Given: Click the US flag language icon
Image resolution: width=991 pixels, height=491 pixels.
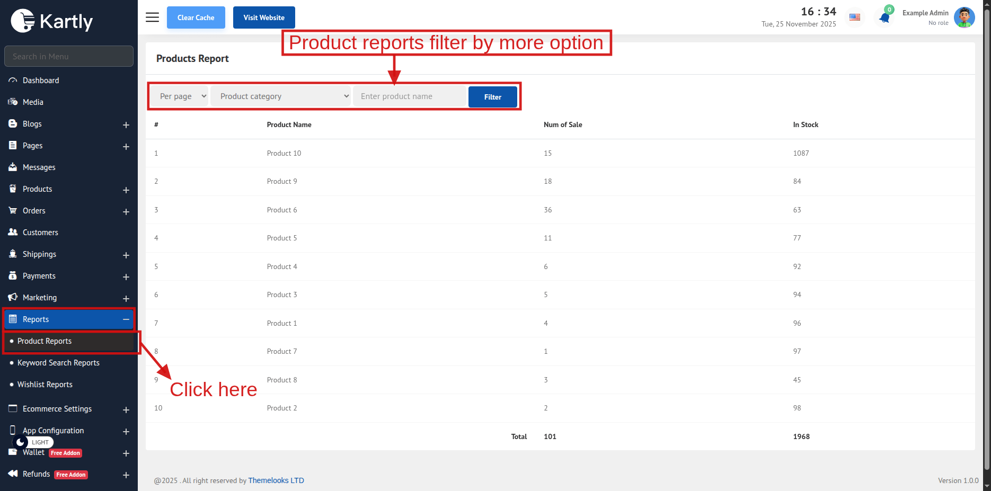Looking at the screenshot, I should 855,17.
